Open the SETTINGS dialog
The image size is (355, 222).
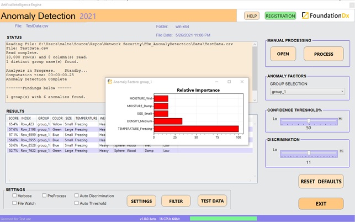(141, 201)
